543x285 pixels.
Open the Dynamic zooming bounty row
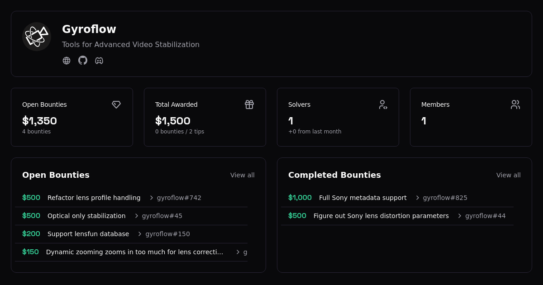click(134, 252)
